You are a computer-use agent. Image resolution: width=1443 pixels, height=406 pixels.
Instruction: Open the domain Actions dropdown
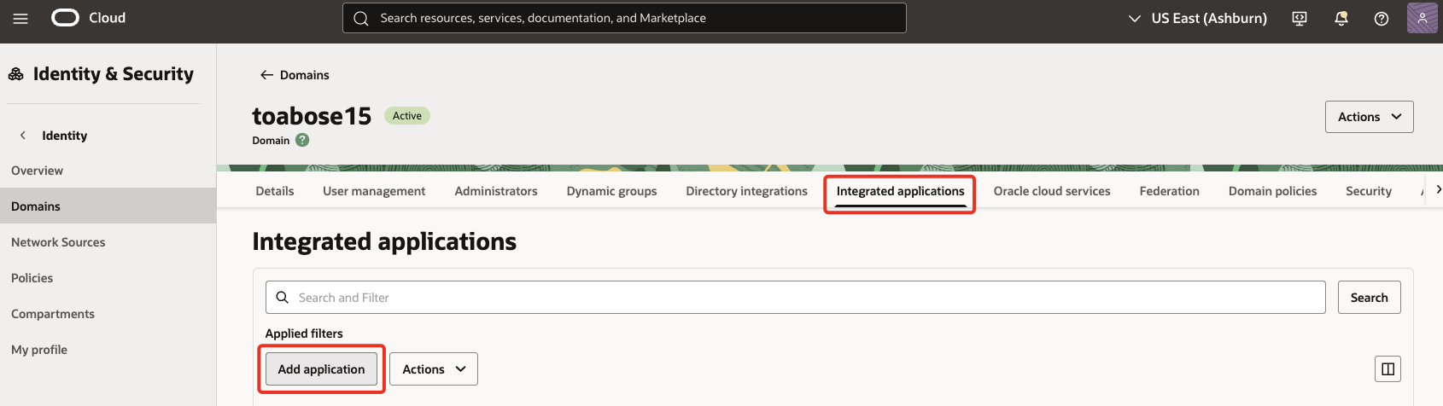(x=1370, y=117)
